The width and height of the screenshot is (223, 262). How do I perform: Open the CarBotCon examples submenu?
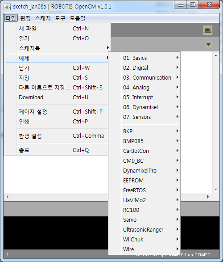point(145,151)
